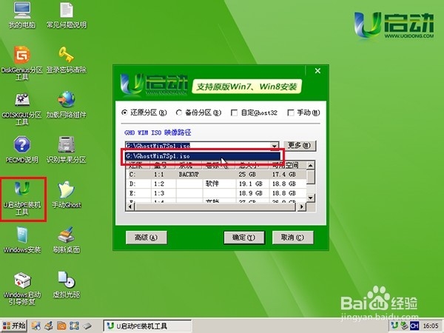Click orange folder quick launch icon
Screen dimensions: 444x333
pos(61,326)
